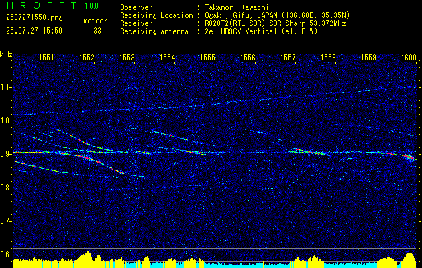Click the Ogaki, Gifu, JAPAN location text
The image size is (422, 268).
(x=277, y=15)
